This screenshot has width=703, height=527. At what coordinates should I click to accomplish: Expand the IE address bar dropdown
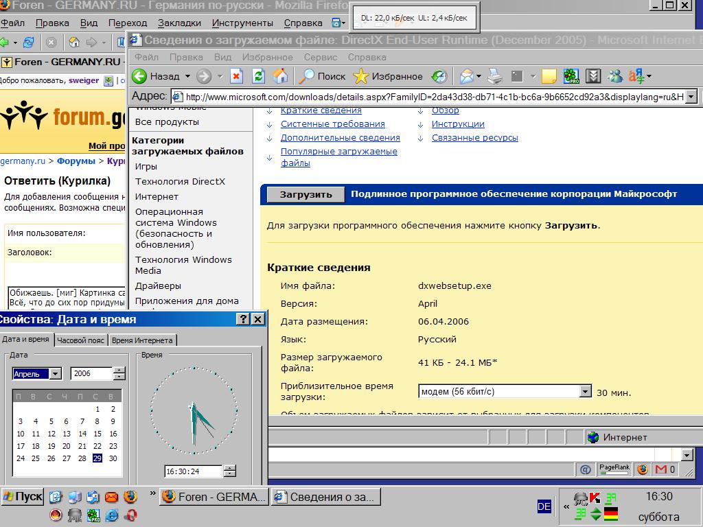691,96
